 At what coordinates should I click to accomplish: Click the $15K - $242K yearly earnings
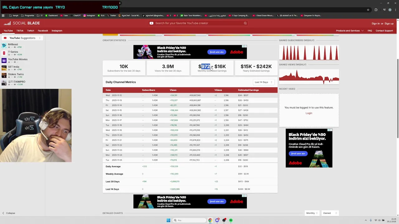(x=256, y=67)
